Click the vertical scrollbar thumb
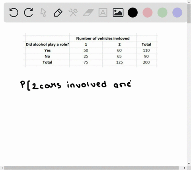 189,14
